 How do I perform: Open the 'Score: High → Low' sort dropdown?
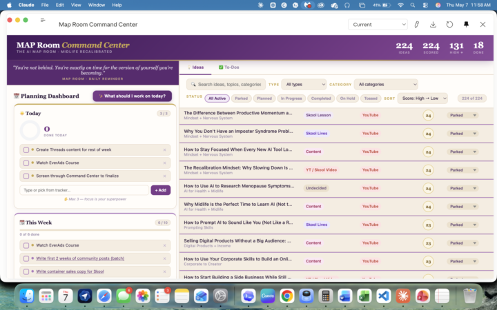pyautogui.click(x=422, y=99)
